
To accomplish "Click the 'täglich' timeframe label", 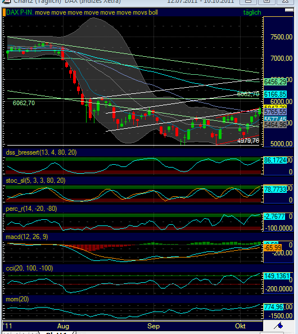I will click(x=252, y=12).
